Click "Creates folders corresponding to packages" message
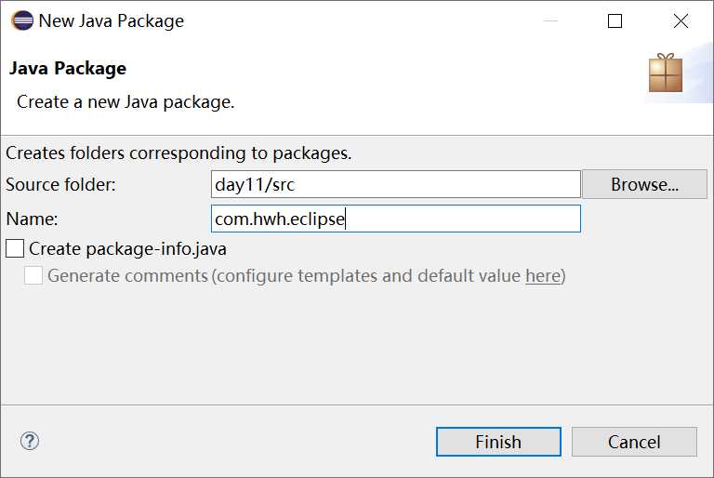 [178, 153]
